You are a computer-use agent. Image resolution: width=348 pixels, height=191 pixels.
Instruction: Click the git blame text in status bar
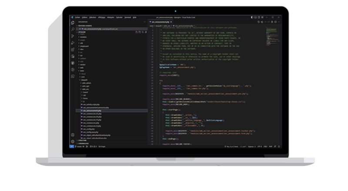click(x=231, y=146)
